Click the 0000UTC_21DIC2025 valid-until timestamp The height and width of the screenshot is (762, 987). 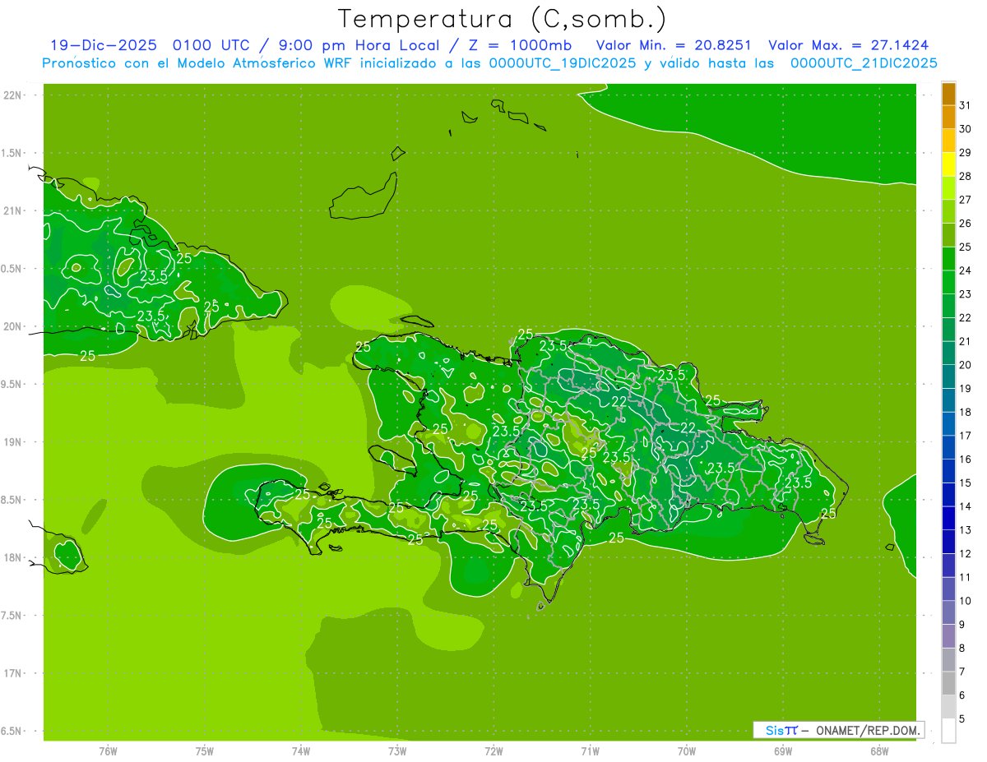point(864,63)
